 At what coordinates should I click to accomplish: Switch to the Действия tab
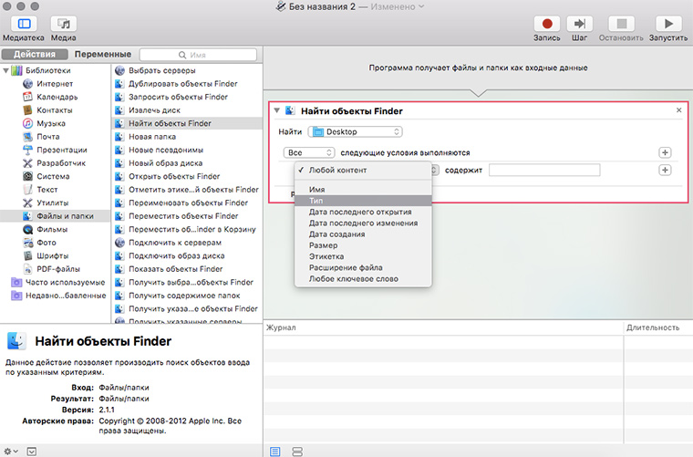[35, 55]
